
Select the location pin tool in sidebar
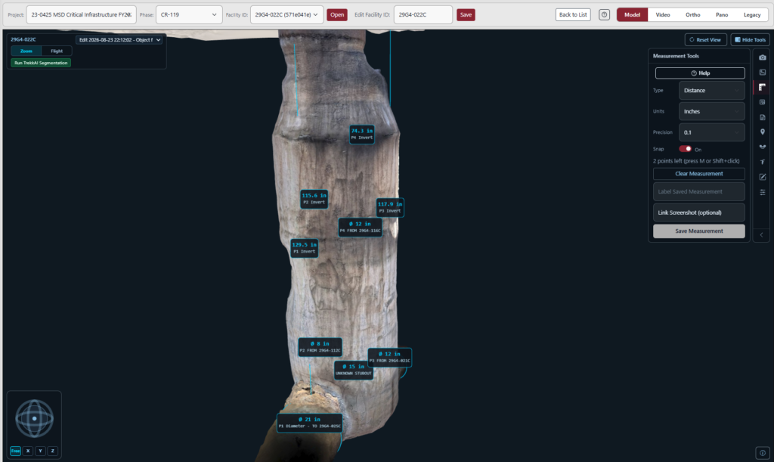[762, 132]
